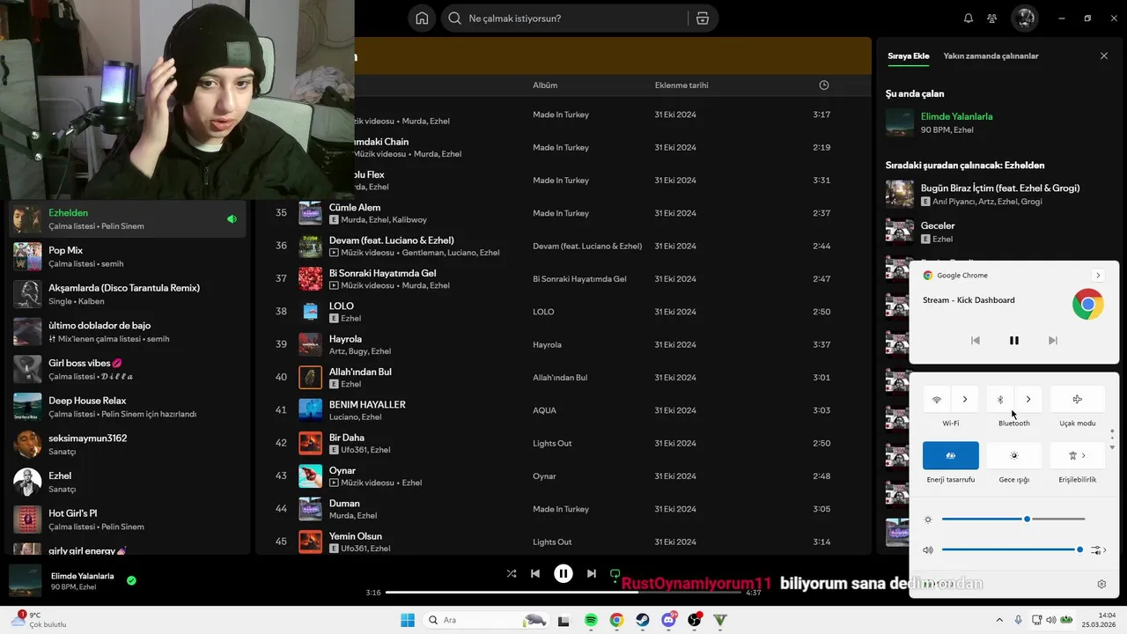Toggle Wi-Fi in quick settings
The height and width of the screenshot is (634, 1127).
coord(937,400)
